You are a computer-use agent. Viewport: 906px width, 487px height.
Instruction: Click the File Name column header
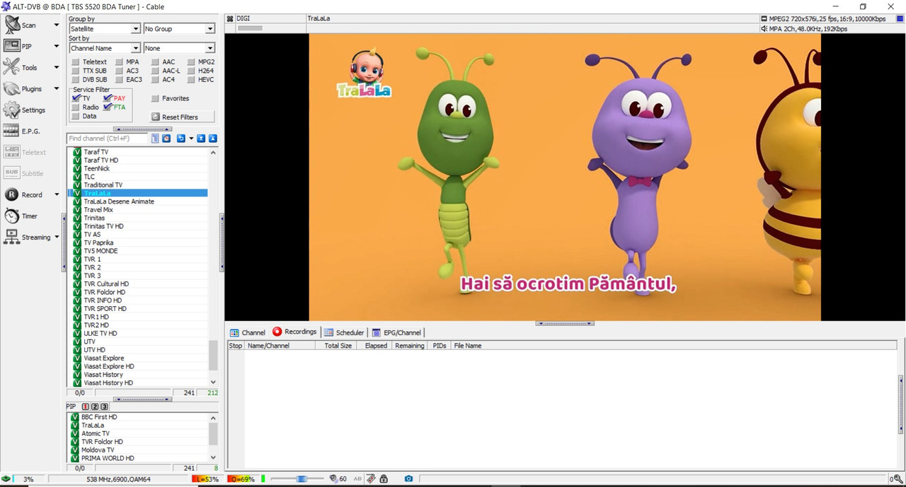pyautogui.click(x=467, y=346)
